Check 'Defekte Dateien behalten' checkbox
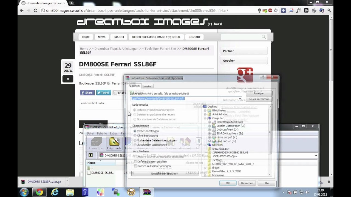This screenshot has height=197, width=351. pyautogui.click(x=135, y=161)
